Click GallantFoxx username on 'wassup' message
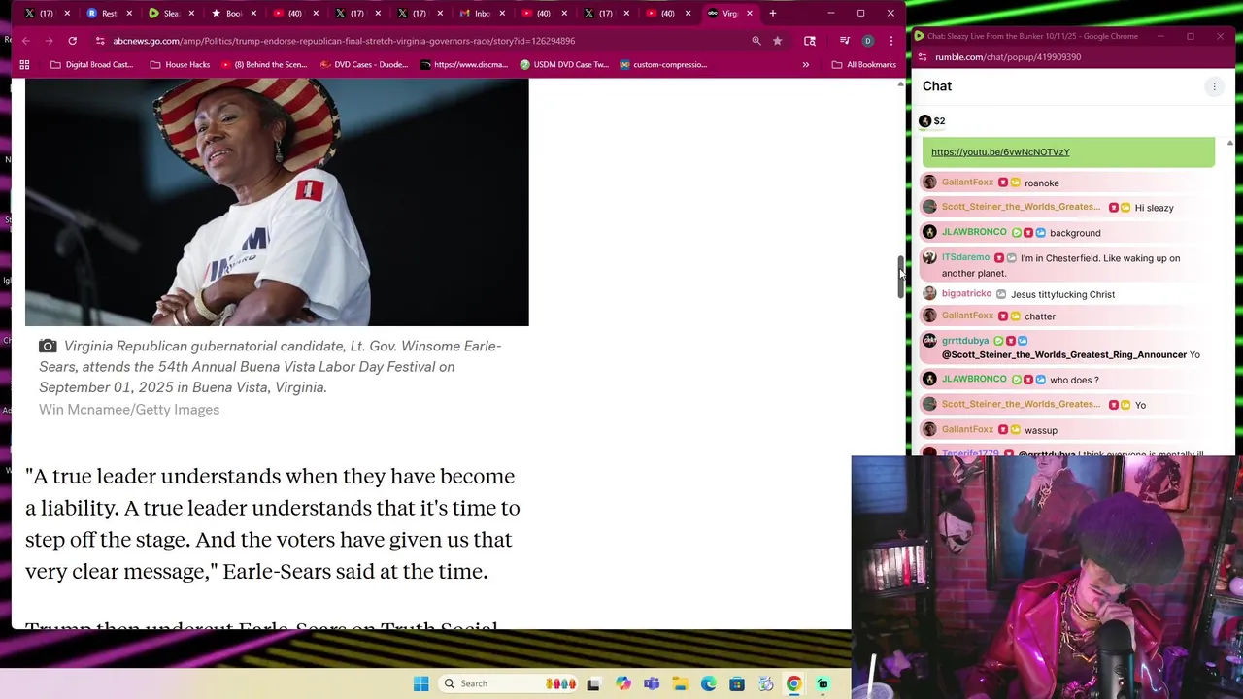The height and width of the screenshot is (699, 1243). [967, 429]
